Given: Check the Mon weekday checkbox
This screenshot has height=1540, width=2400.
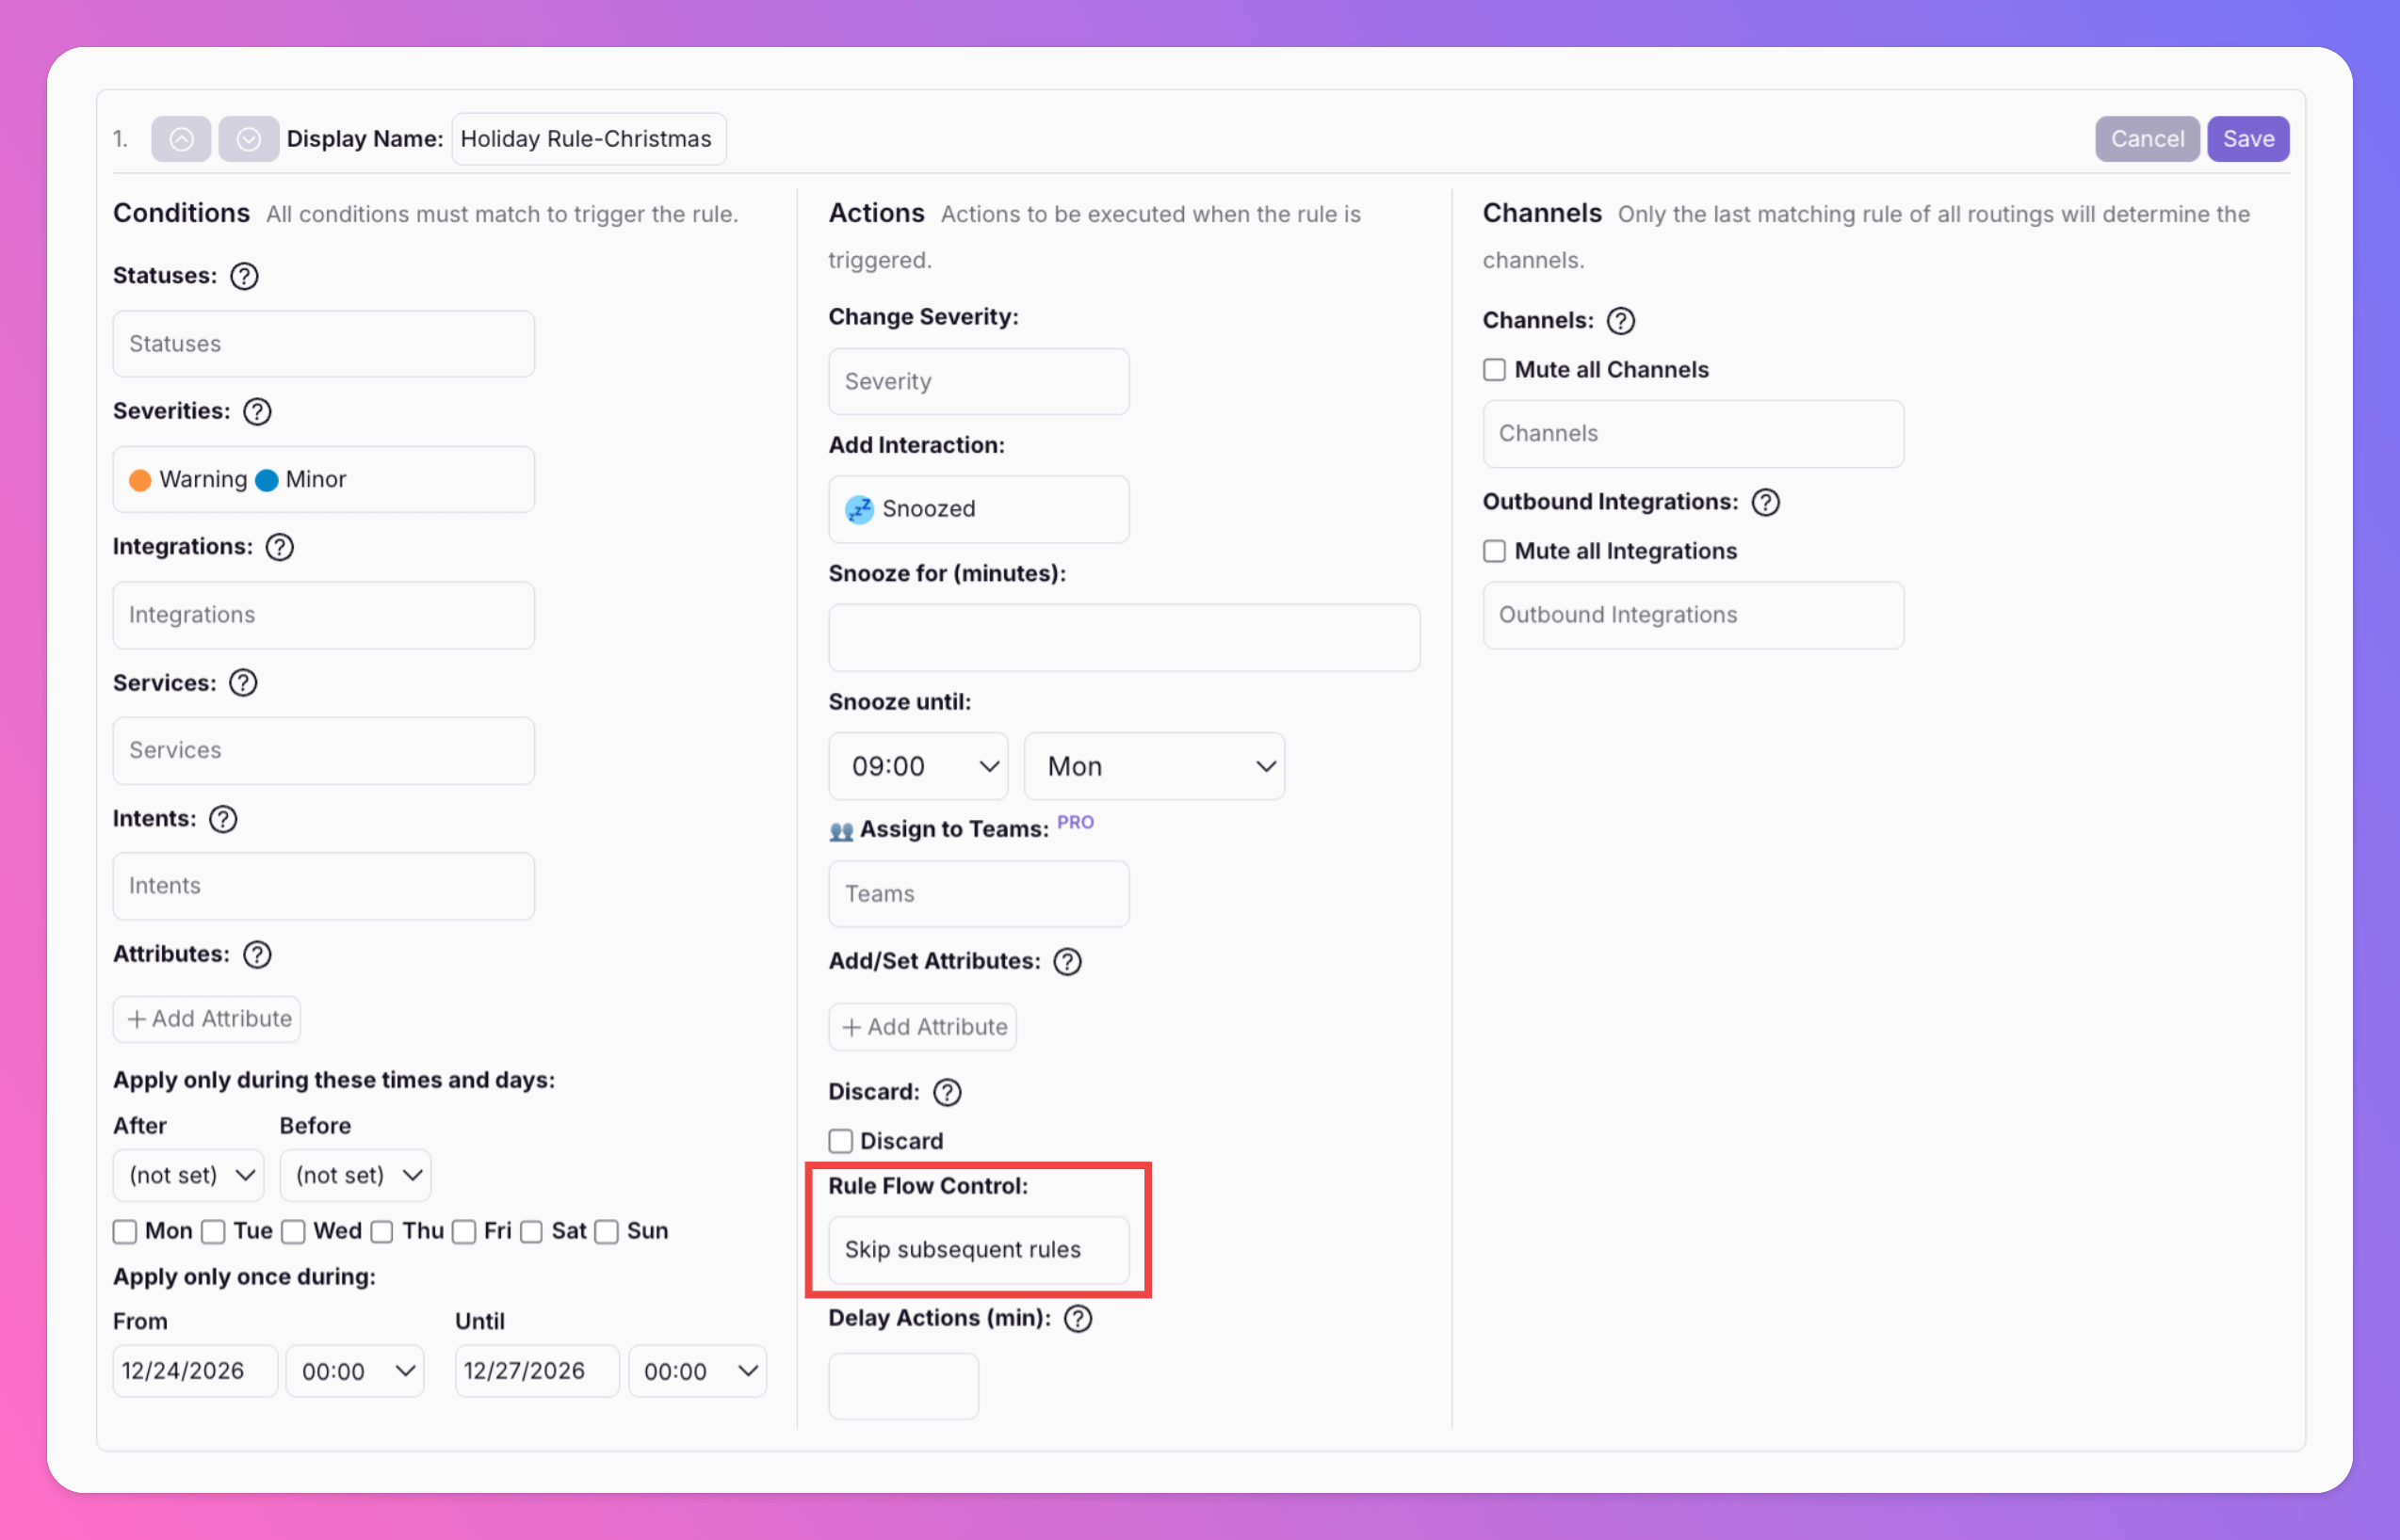Looking at the screenshot, I should [x=124, y=1231].
